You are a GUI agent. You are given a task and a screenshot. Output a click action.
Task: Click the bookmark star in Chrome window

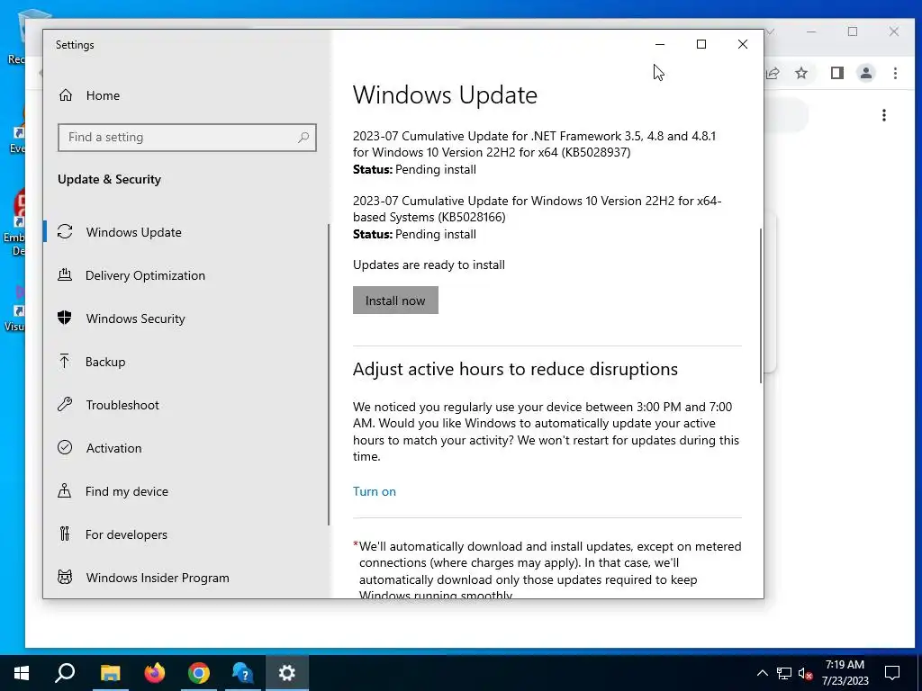click(x=800, y=73)
